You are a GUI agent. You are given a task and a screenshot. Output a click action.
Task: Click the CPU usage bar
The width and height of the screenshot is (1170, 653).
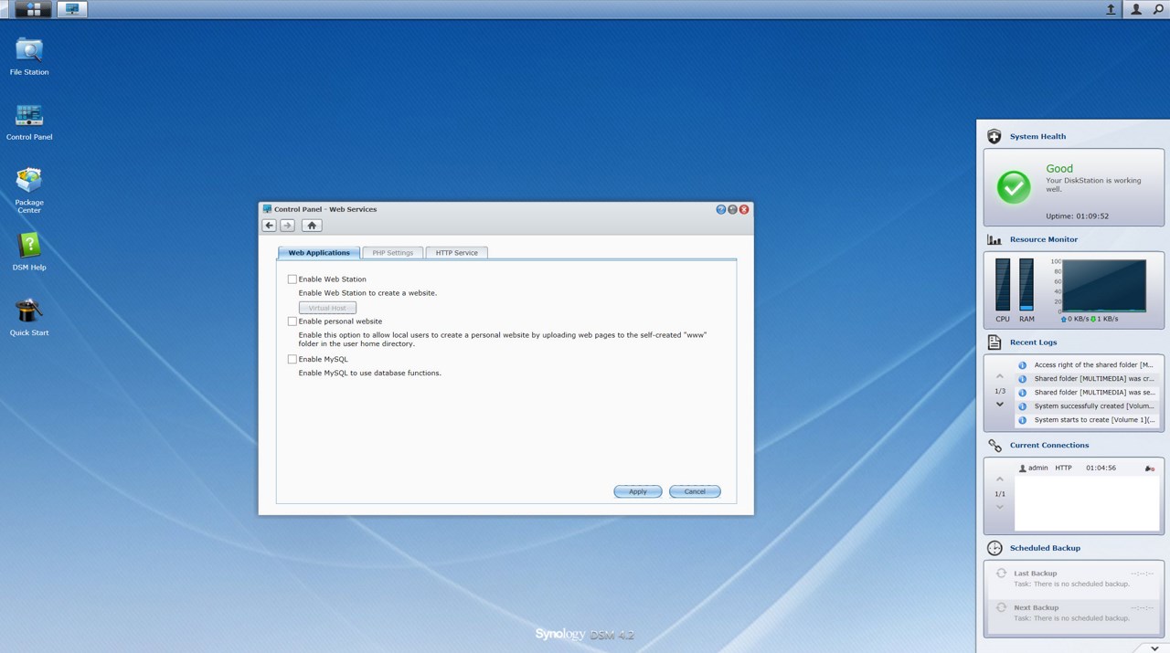[1003, 285]
